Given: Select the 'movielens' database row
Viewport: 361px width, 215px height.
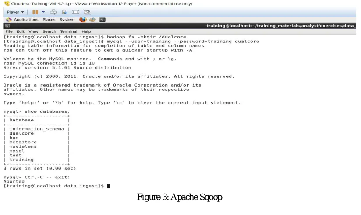Looking at the screenshot, I should (x=37, y=146).
